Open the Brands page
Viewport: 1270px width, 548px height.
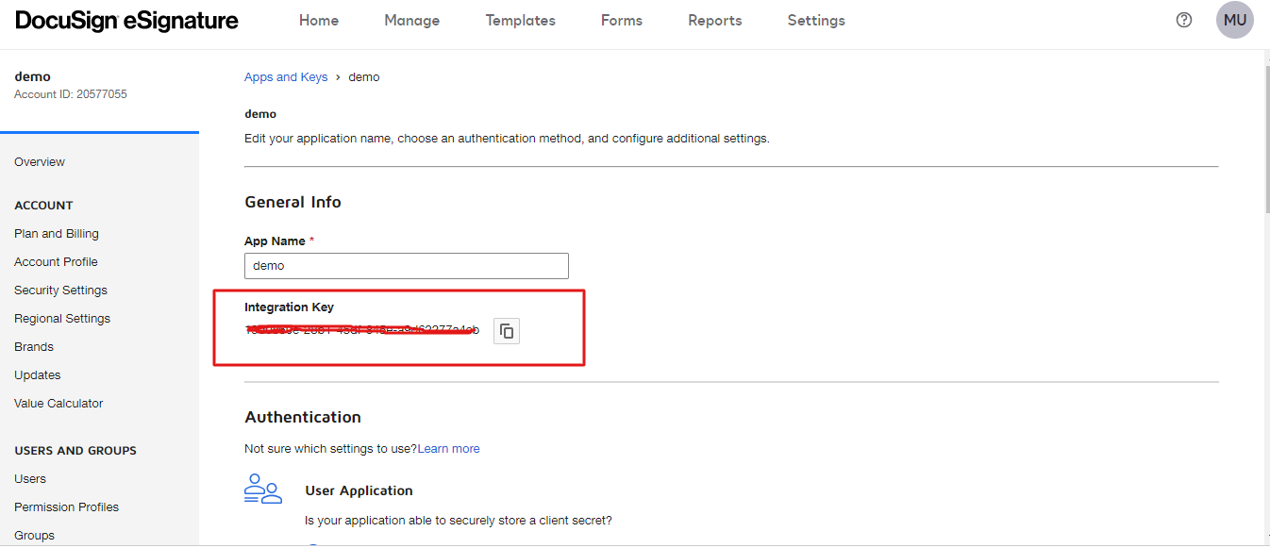[x=34, y=347]
